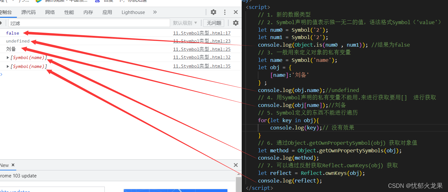The image size is (448, 192).
Task: Click code line let obj = {
Action: (x=275, y=67)
